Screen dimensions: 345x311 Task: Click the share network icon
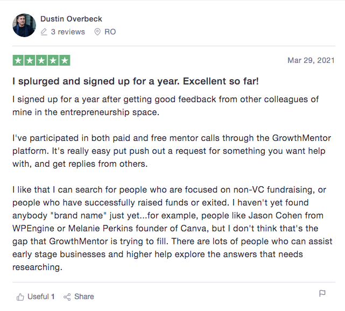click(x=67, y=297)
